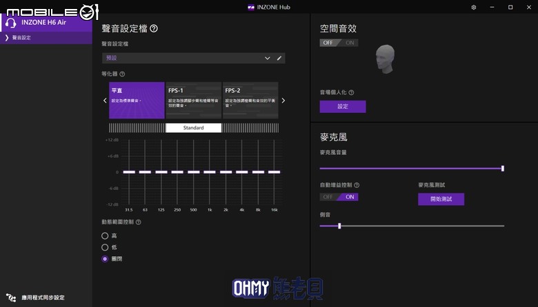Image resolution: width=538 pixels, height=307 pixels.
Task: Click the 250 Hz equalizer band slider
Action: coord(177,172)
